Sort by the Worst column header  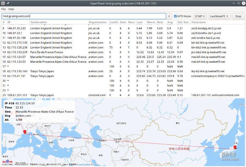point(151,22)
